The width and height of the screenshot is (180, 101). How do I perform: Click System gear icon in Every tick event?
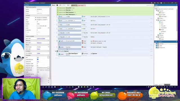pyautogui.click(x=59, y=47)
